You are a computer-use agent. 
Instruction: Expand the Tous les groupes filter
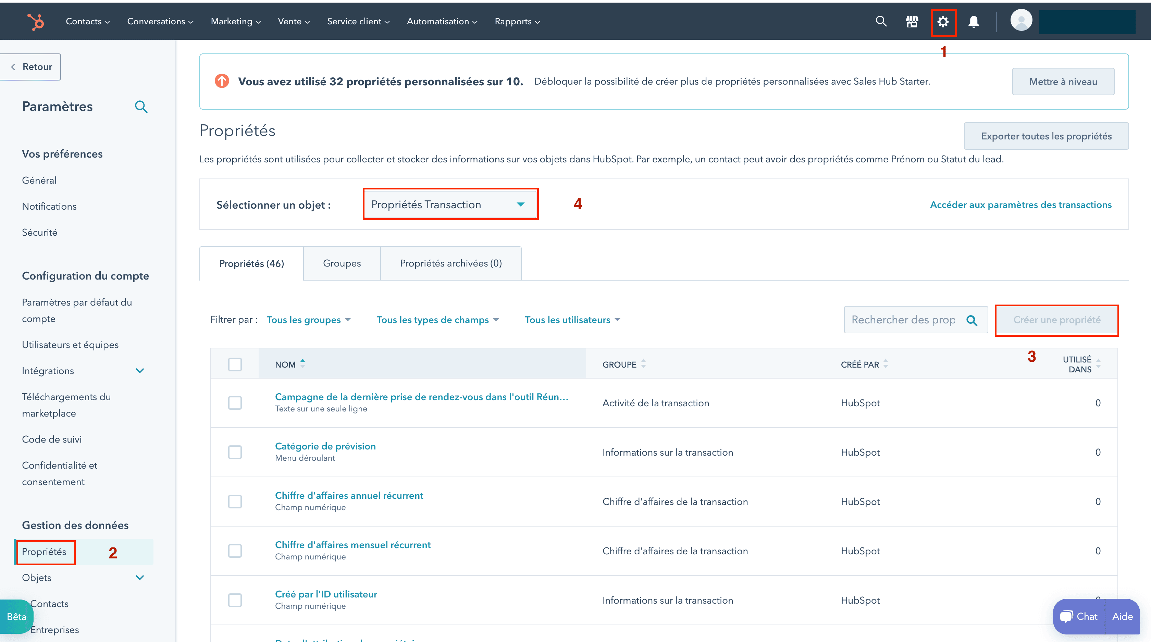coord(308,320)
